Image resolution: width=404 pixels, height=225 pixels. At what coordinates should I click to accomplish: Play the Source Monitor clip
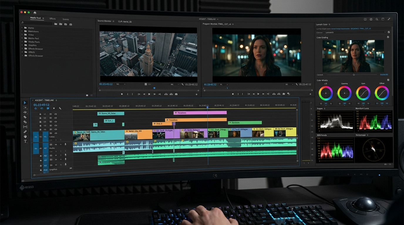(149, 94)
